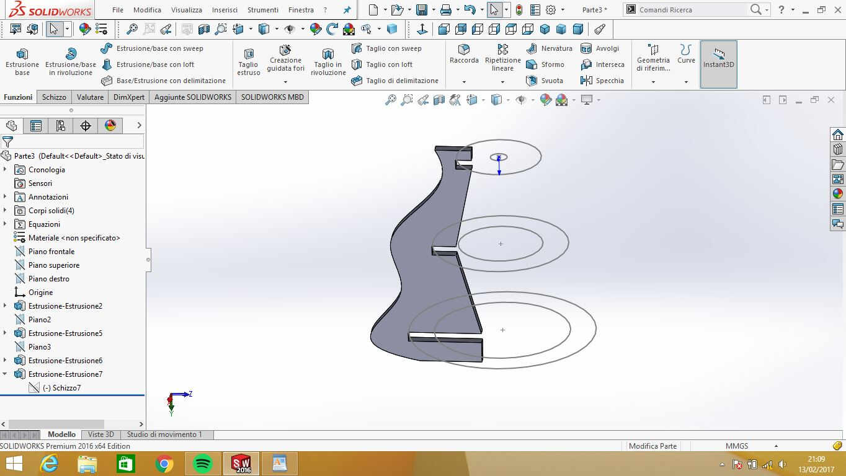Open the Visualizza menu
This screenshot has height=476, width=846.
pyautogui.click(x=187, y=10)
